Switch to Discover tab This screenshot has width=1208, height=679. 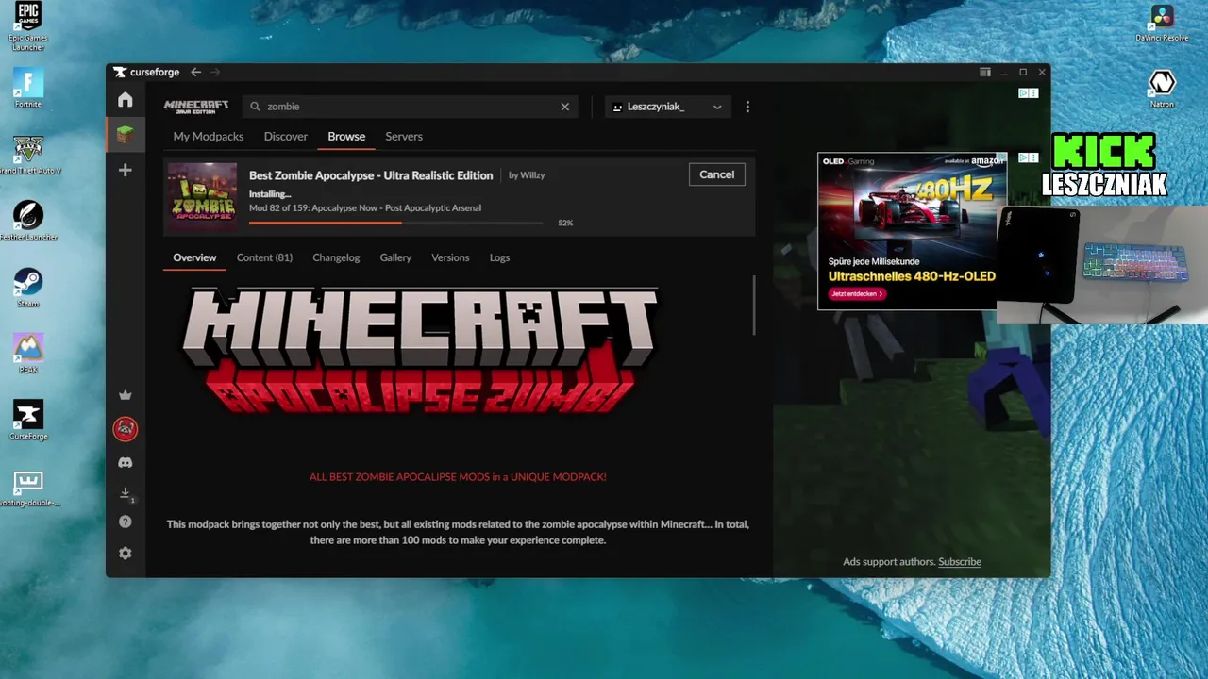click(286, 137)
